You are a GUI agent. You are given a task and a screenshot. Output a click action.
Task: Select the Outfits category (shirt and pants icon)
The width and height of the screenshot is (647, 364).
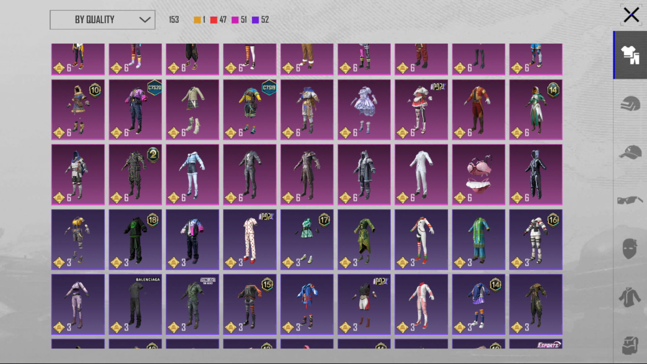click(x=630, y=55)
